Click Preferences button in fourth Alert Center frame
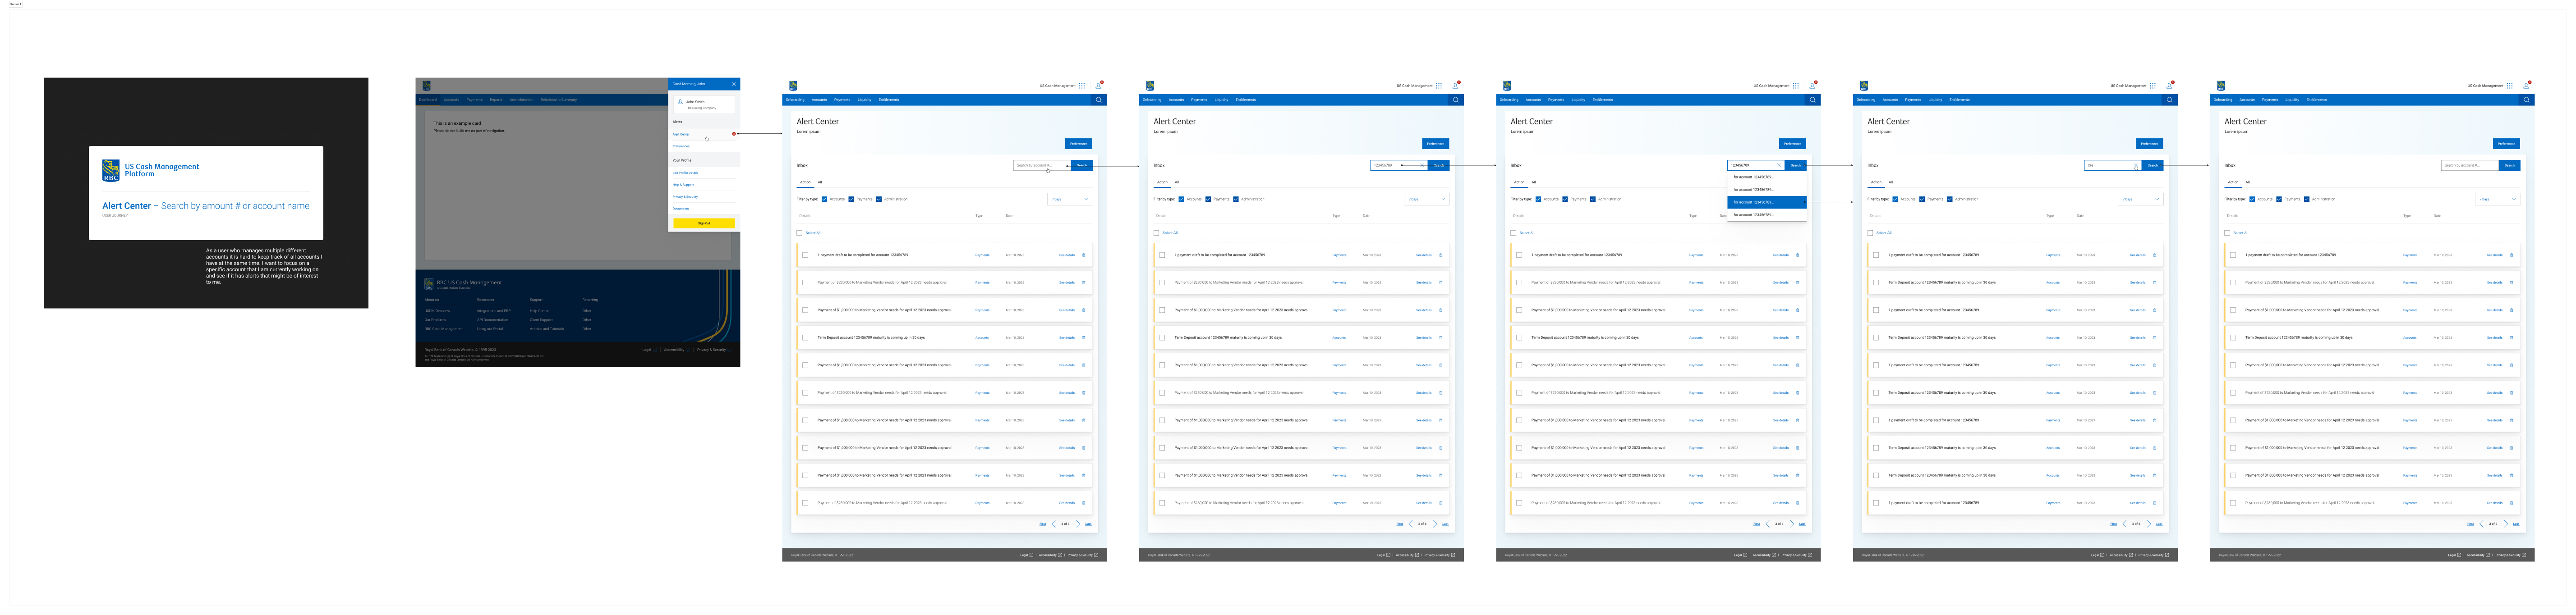The height and width of the screenshot is (615, 2576). (2150, 144)
